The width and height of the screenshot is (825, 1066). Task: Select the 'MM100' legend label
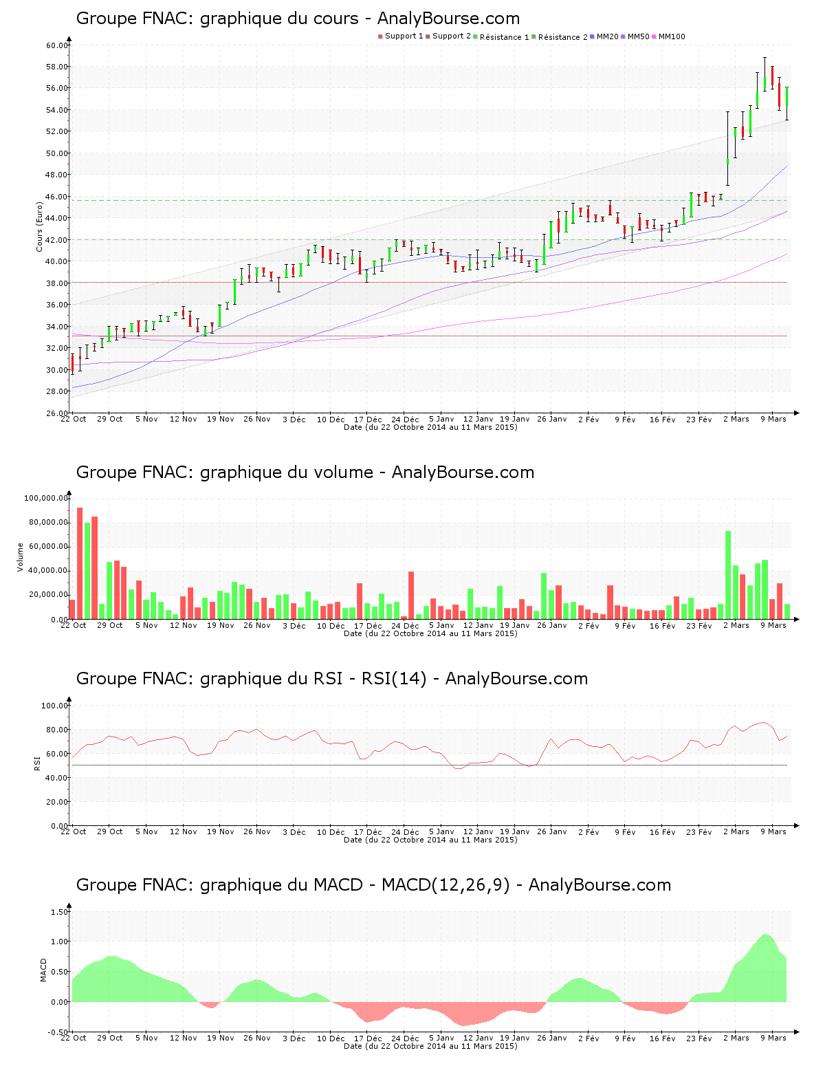point(672,36)
